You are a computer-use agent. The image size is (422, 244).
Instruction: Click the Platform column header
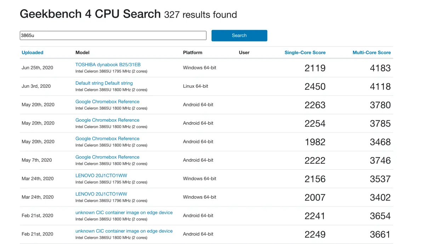coord(193,52)
